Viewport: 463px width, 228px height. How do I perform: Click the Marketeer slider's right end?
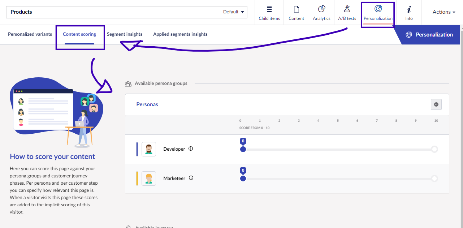tap(434, 178)
